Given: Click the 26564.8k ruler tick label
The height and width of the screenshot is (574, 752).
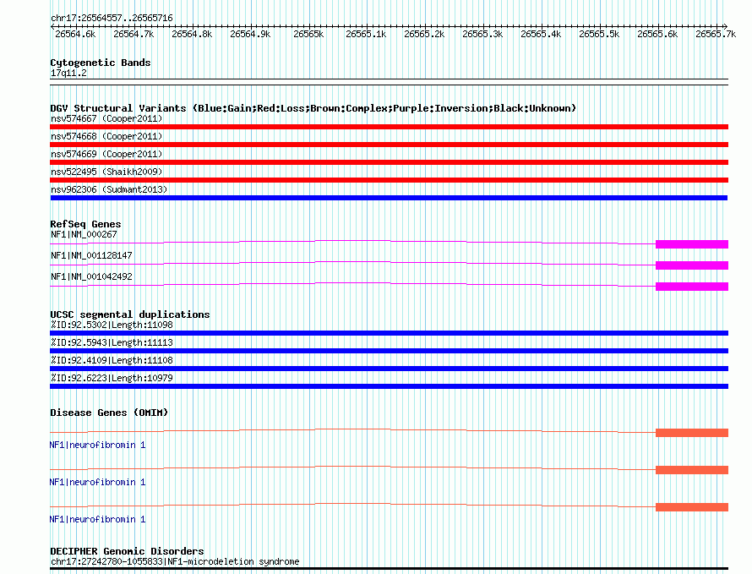Looking at the screenshot, I should tap(192, 34).
